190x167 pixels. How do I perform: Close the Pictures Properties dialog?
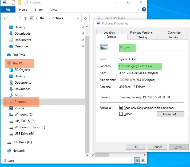point(186,23)
